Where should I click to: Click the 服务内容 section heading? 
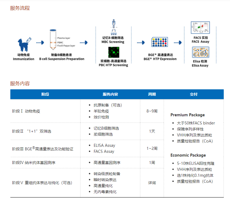click(20, 84)
